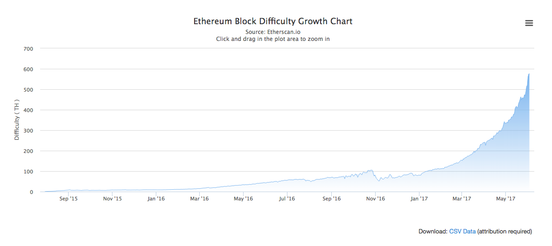The image size is (552, 246).
Task: Select the Jul '16 x-axis label
Action: click(286, 199)
